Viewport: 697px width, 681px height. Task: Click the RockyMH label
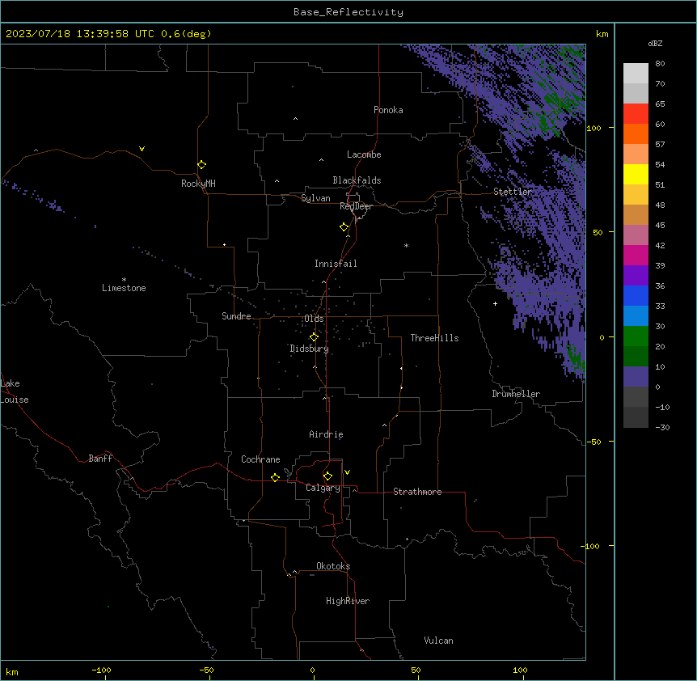(x=198, y=184)
